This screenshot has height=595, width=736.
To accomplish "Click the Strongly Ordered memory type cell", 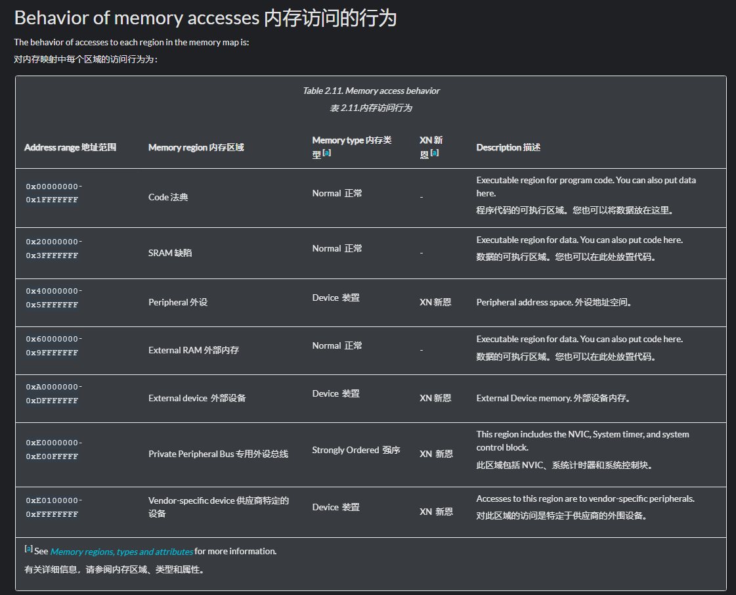I will tap(356, 451).
